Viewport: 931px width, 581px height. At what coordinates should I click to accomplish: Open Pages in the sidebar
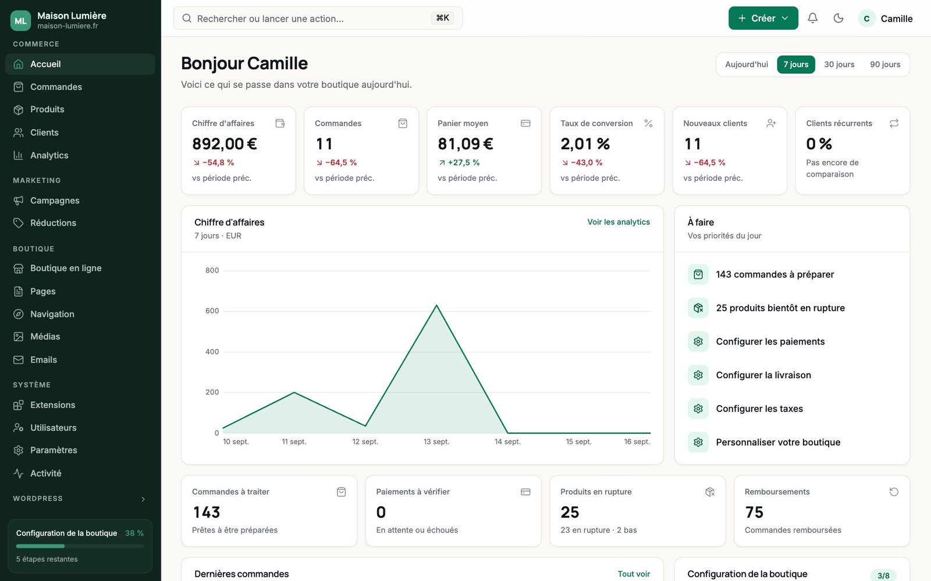click(80, 291)
